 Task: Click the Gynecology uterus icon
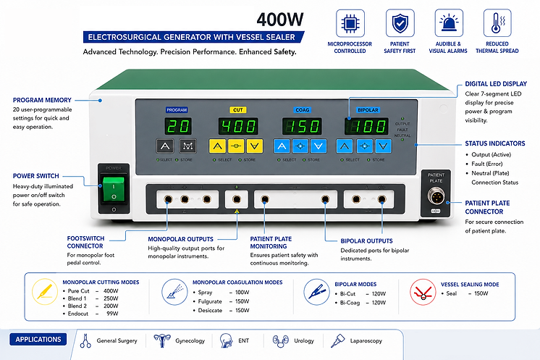click(x=162, y=340)
